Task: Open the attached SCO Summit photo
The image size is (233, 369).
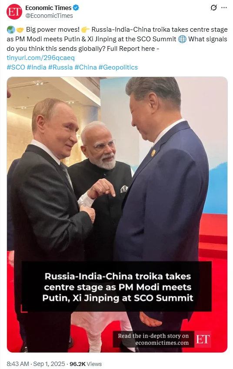Action: 117,214
